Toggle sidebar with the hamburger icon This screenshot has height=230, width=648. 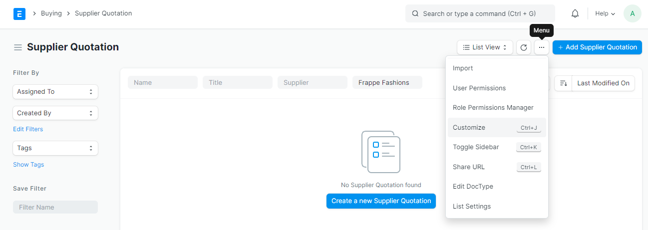18,47
